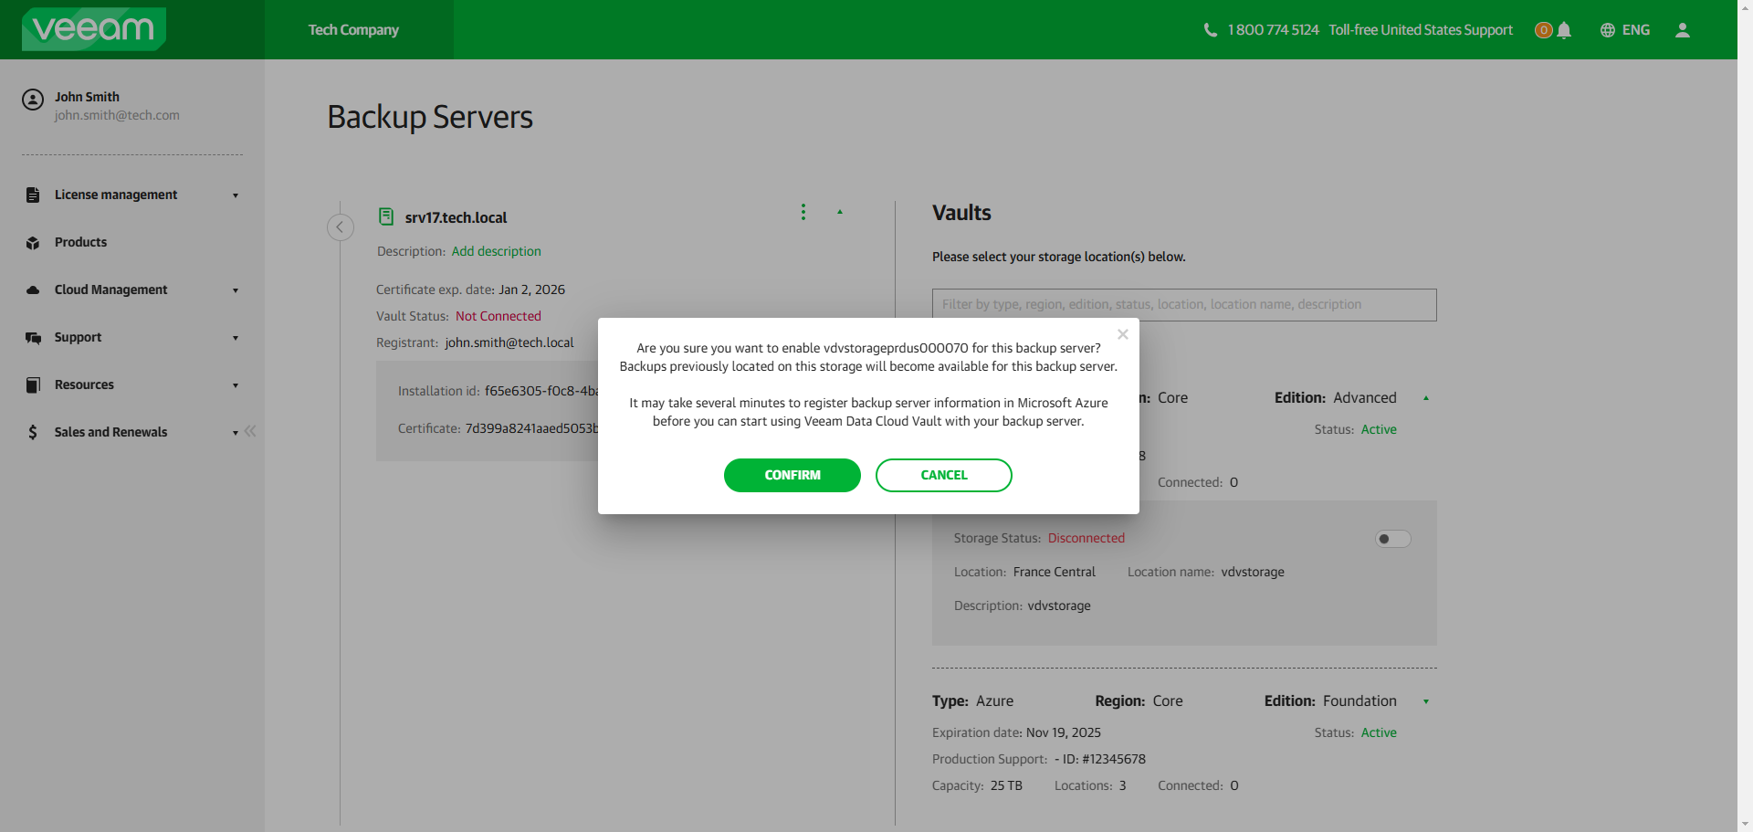The height and width of the screenshot is (832, 1753).
Task: Cancel the enable storage dialog
Action: coord(944,475)
